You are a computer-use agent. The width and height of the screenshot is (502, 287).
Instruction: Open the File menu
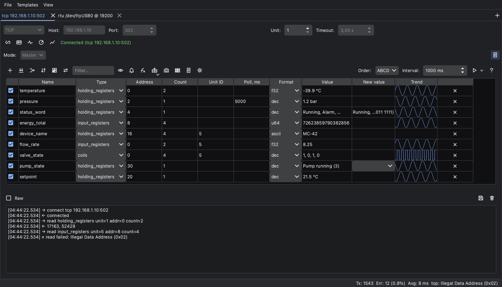pyautogui.click(x=8, y=5)
